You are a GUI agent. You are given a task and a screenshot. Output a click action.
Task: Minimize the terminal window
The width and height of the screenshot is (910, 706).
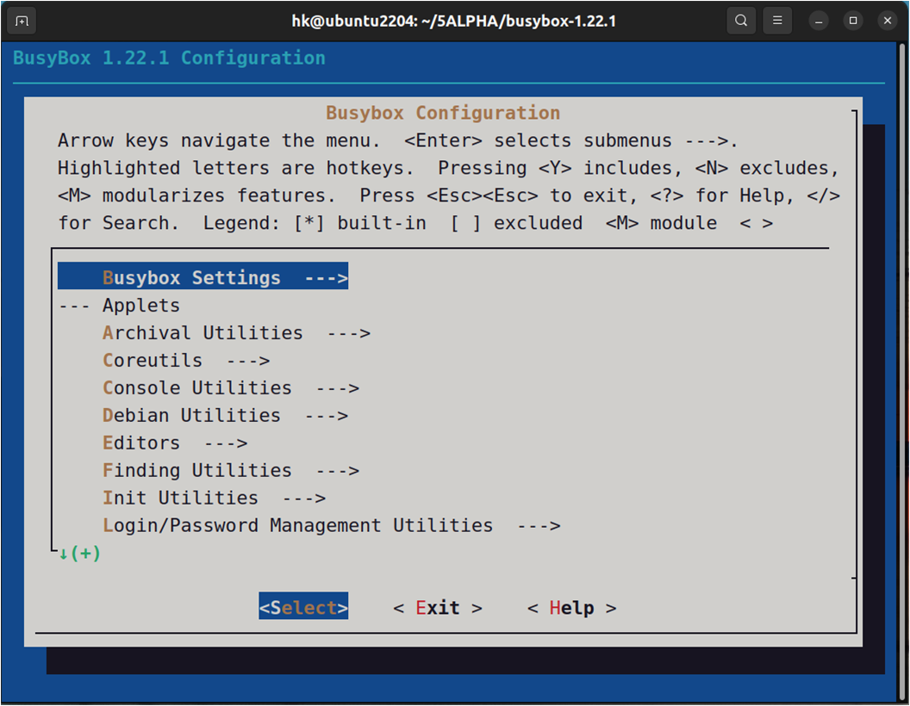coord(819,22)
